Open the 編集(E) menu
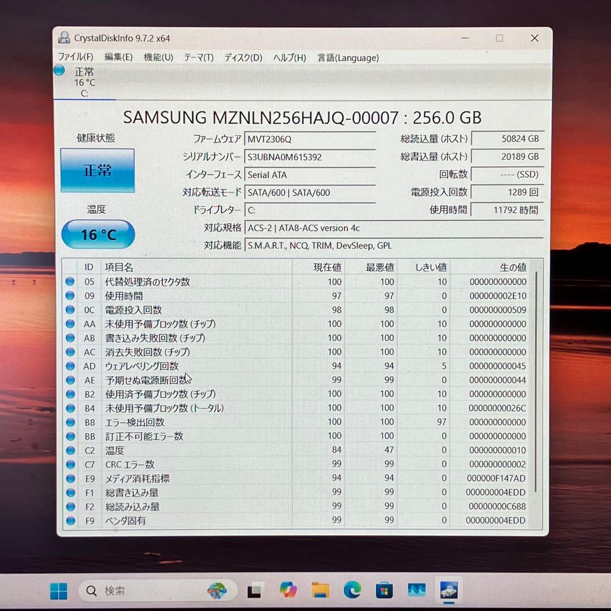This screenshot has height=611, width=611. pos(118,58)
